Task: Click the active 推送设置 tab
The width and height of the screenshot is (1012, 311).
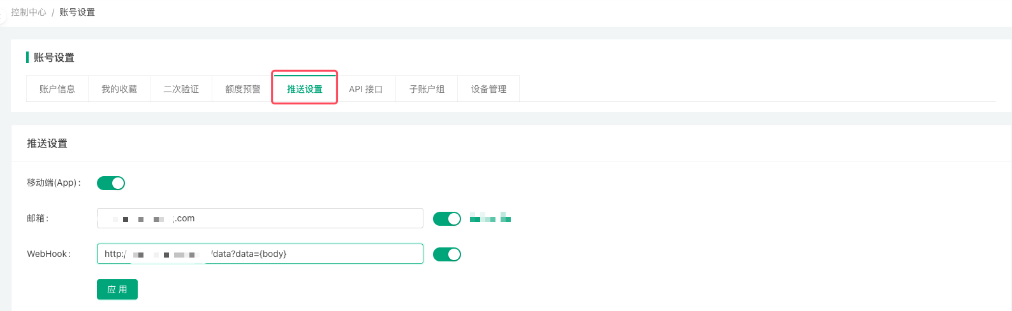Action: click(x=305, y=89)
